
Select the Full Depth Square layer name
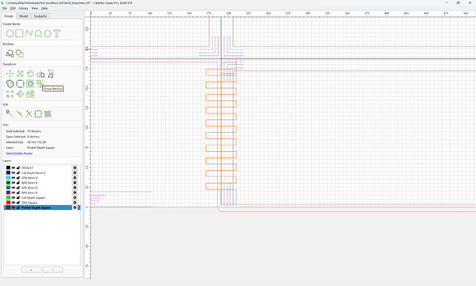coord(33,198)
